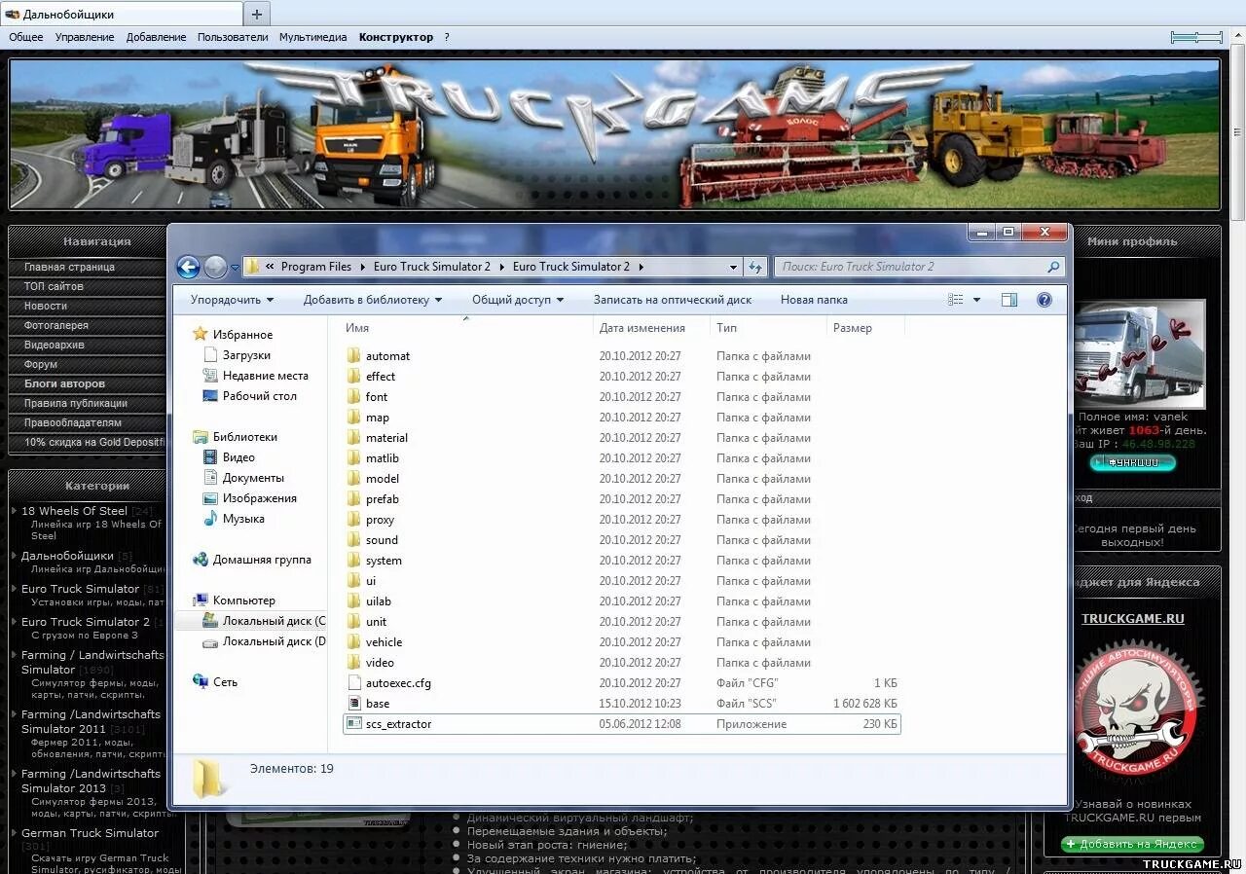This screenshot has height=874, width=1246.
Task: Open the Главная страница site link
Action: click(70, 267)
